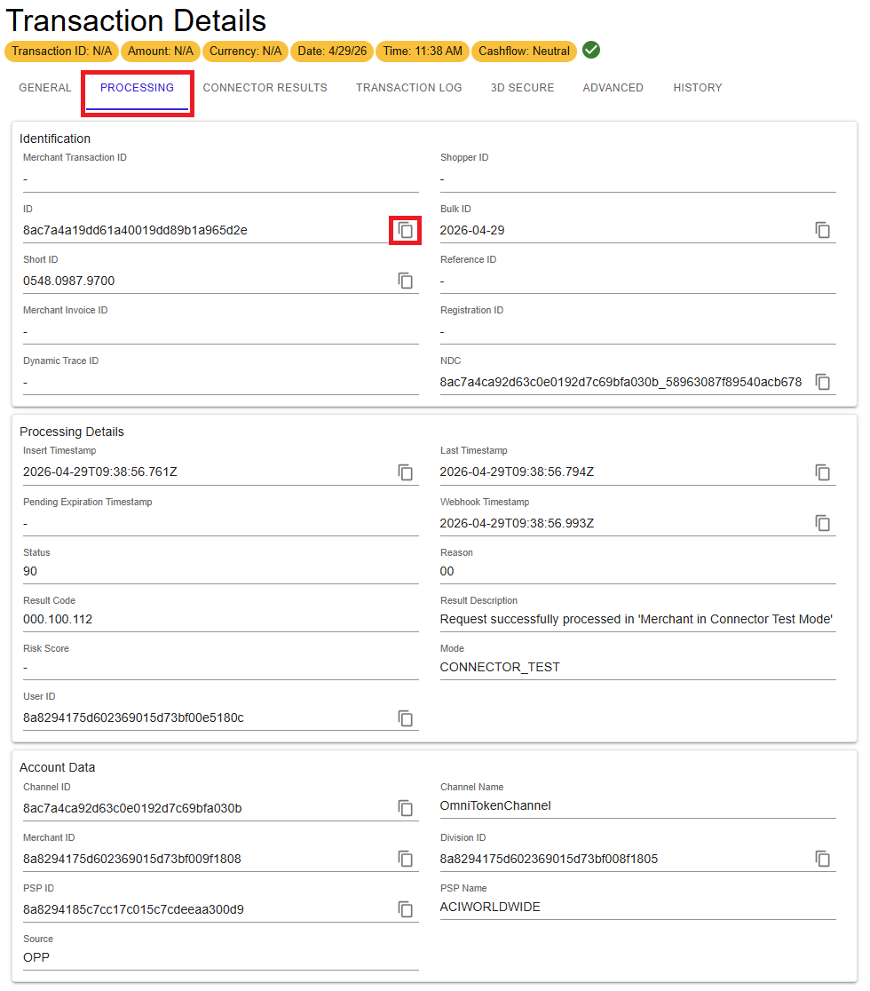Click Channel Name OmniTokenChannel
This screenshot has width=870, height=991.
tap(495, 805)
